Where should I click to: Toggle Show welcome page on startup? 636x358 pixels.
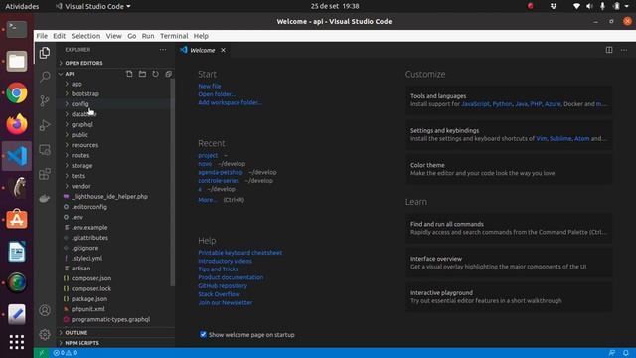[203, 334]
